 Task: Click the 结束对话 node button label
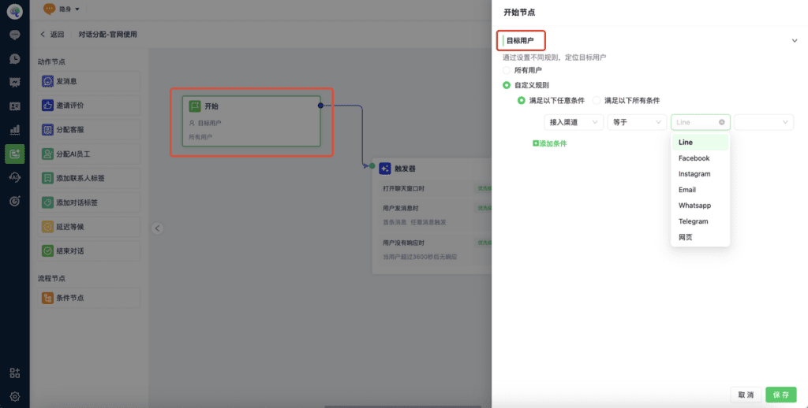click(70, 251)
